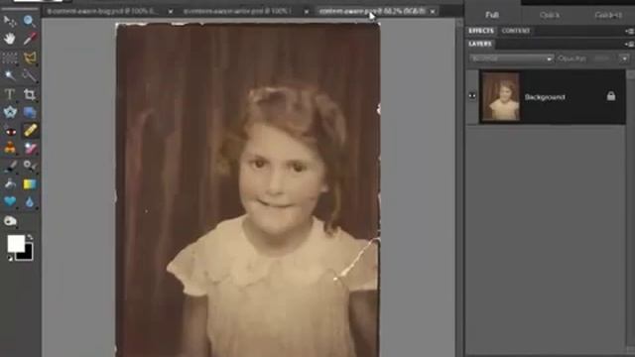Viewport: 635px width, 357px height.
Task: Select the Rectangular Marquee tool
Action: 10,58
